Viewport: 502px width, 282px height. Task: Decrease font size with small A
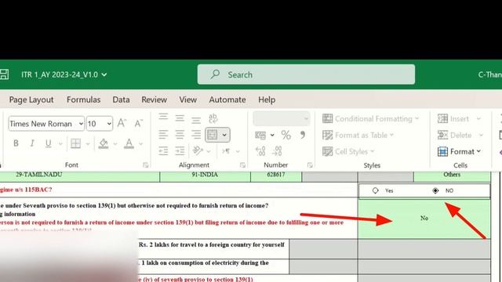(x=138, y=124)
